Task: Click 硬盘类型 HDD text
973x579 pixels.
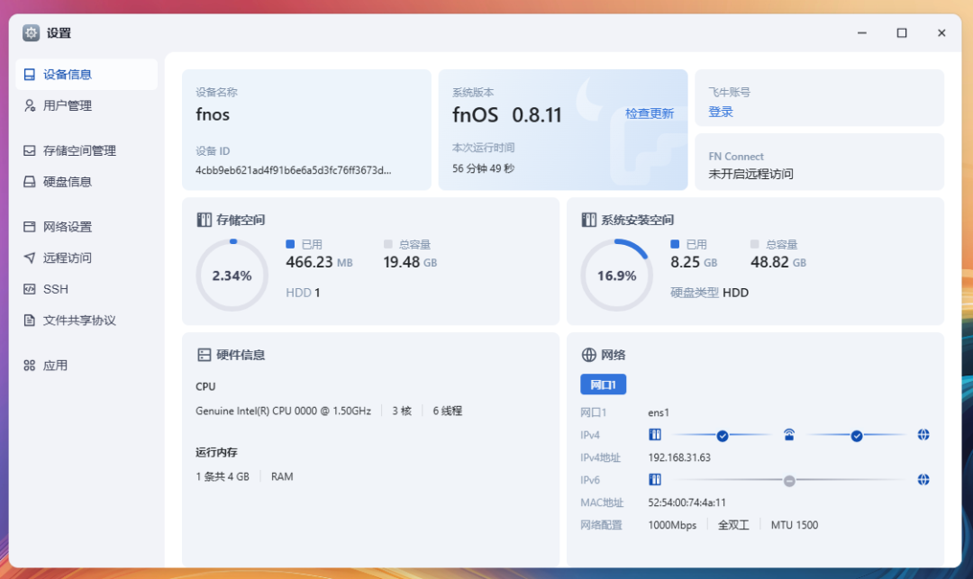Action: pyautogui.click(x=709, y=293)
